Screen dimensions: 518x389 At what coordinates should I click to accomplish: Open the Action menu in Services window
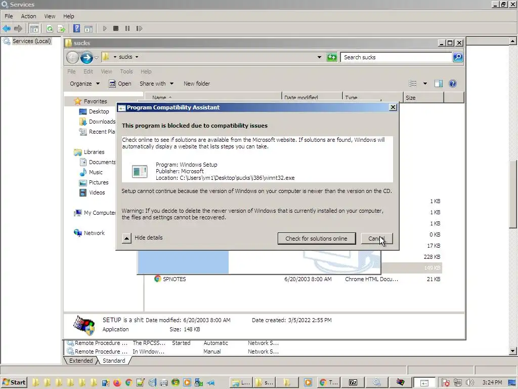28,16
